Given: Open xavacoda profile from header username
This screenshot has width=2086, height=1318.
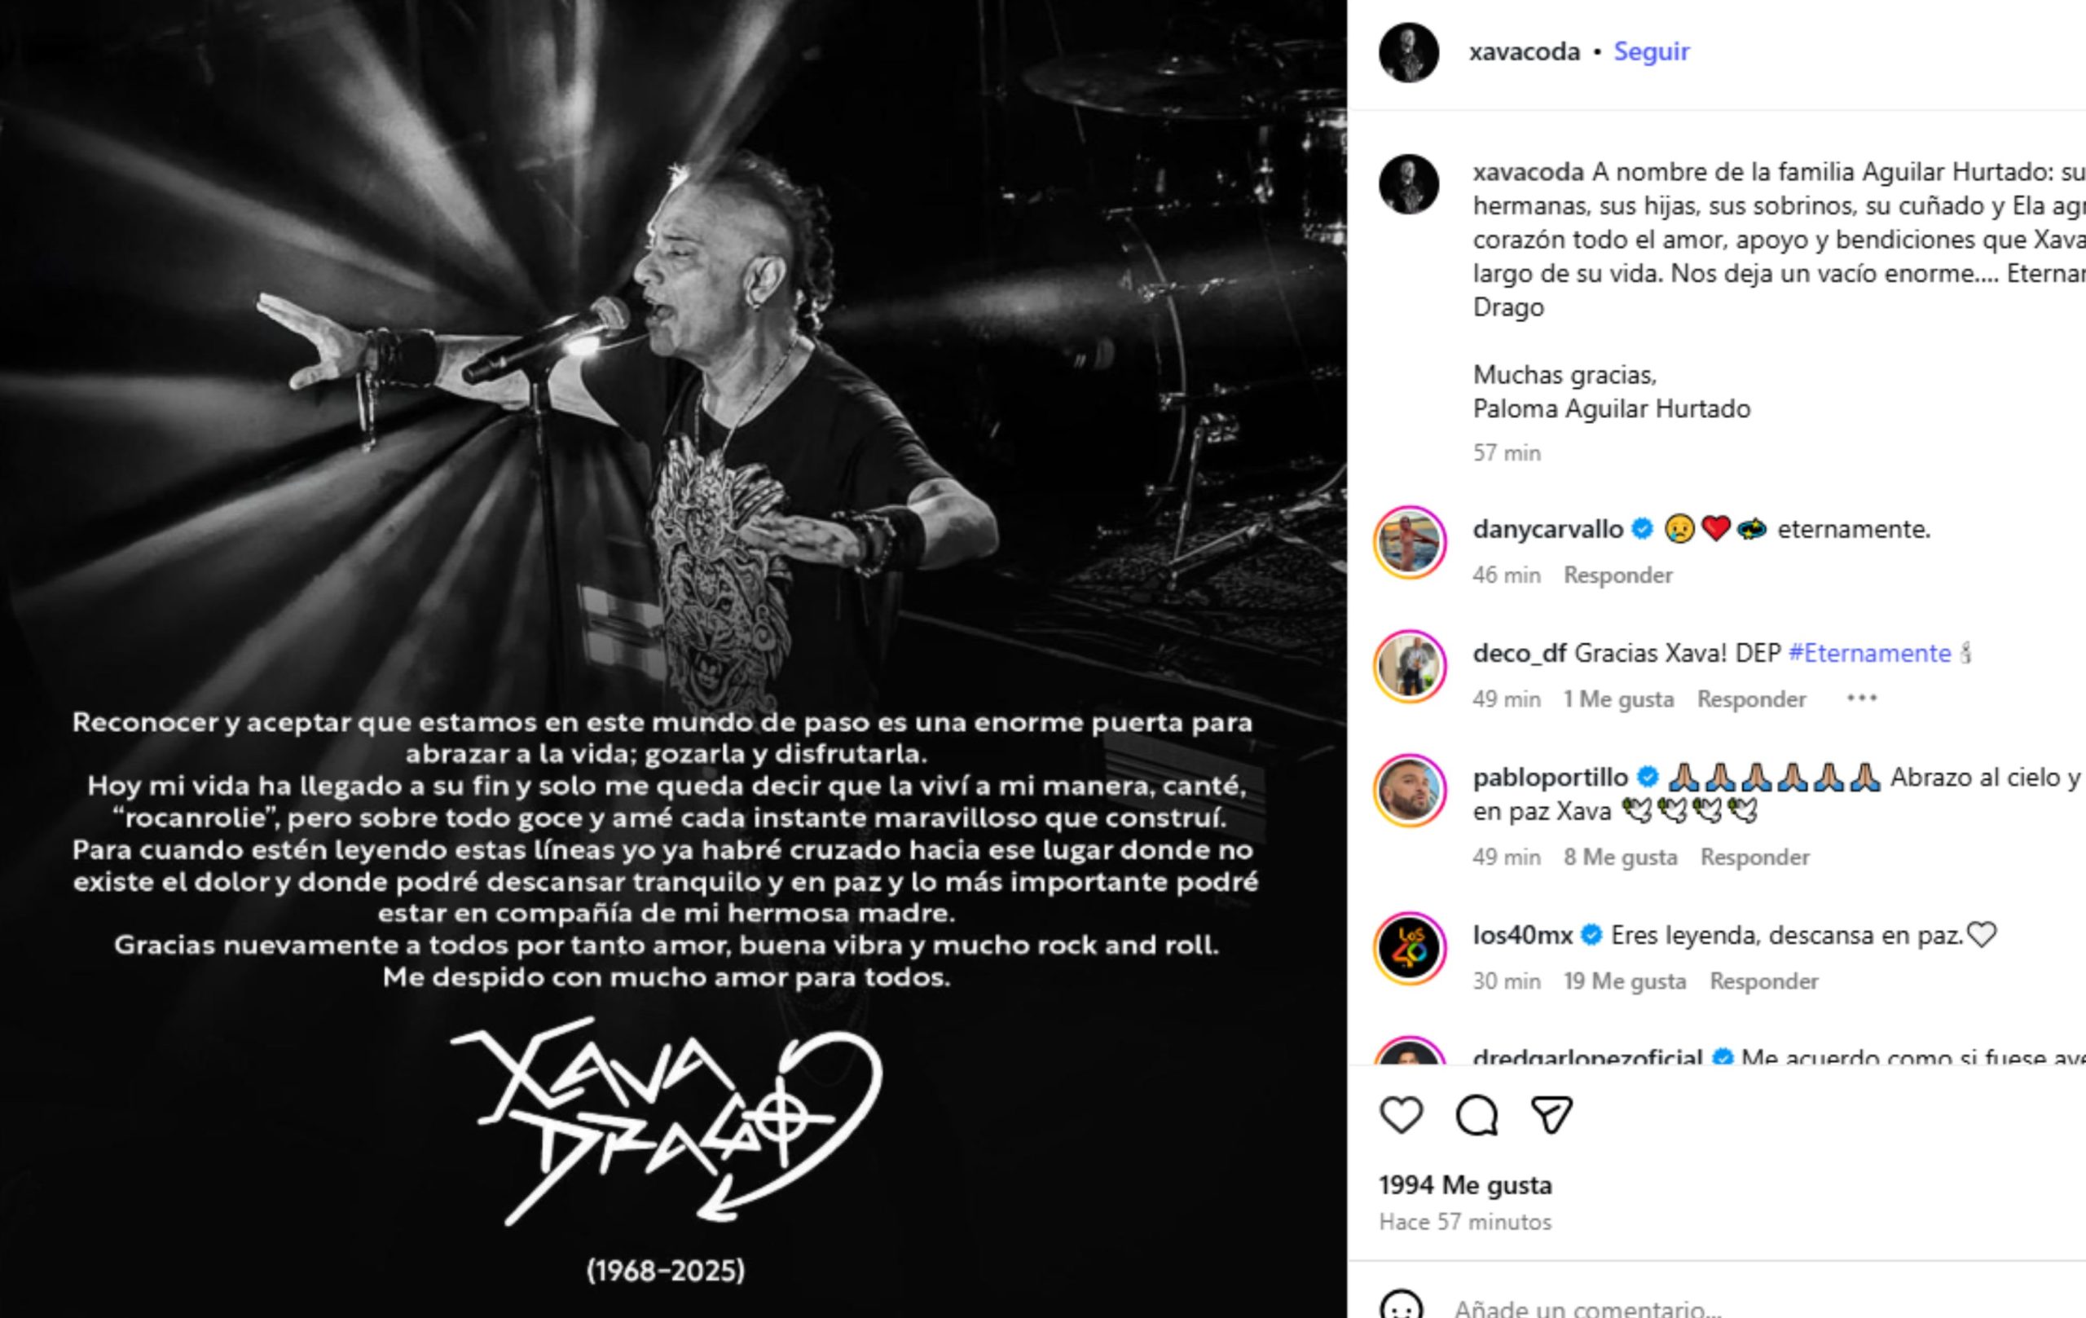Looking at the screenshot, I should pos(1525,52).
